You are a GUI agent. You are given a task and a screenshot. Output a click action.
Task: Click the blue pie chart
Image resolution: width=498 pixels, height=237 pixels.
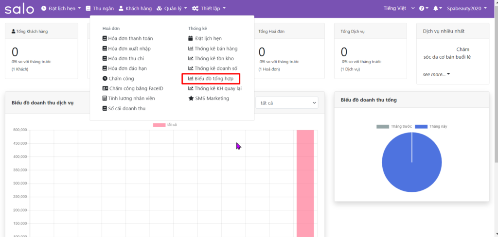tap(412, 162)
